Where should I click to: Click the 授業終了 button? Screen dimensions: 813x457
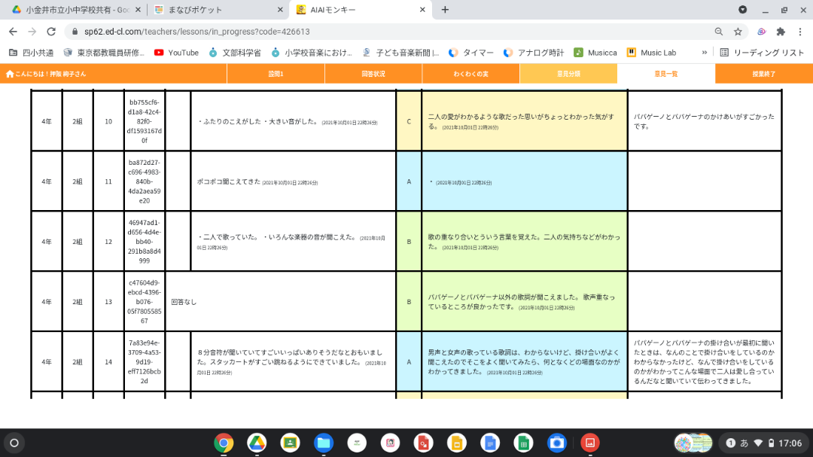point(763,74)
